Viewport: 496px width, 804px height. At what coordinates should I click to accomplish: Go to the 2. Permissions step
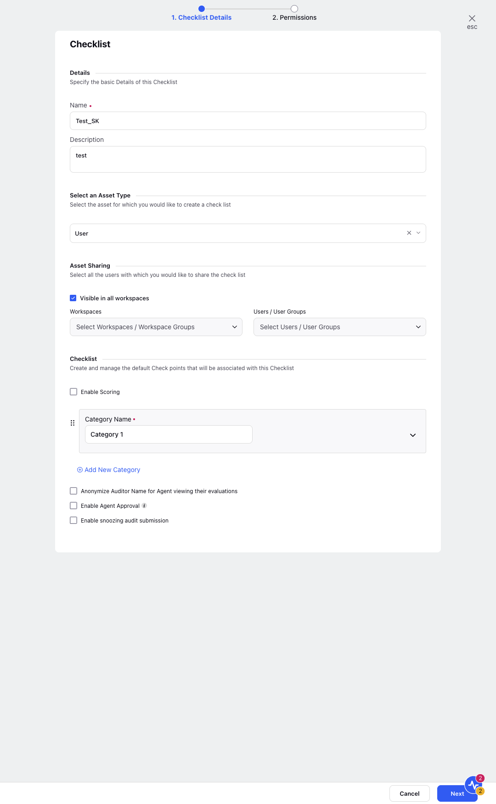(294, 17)
